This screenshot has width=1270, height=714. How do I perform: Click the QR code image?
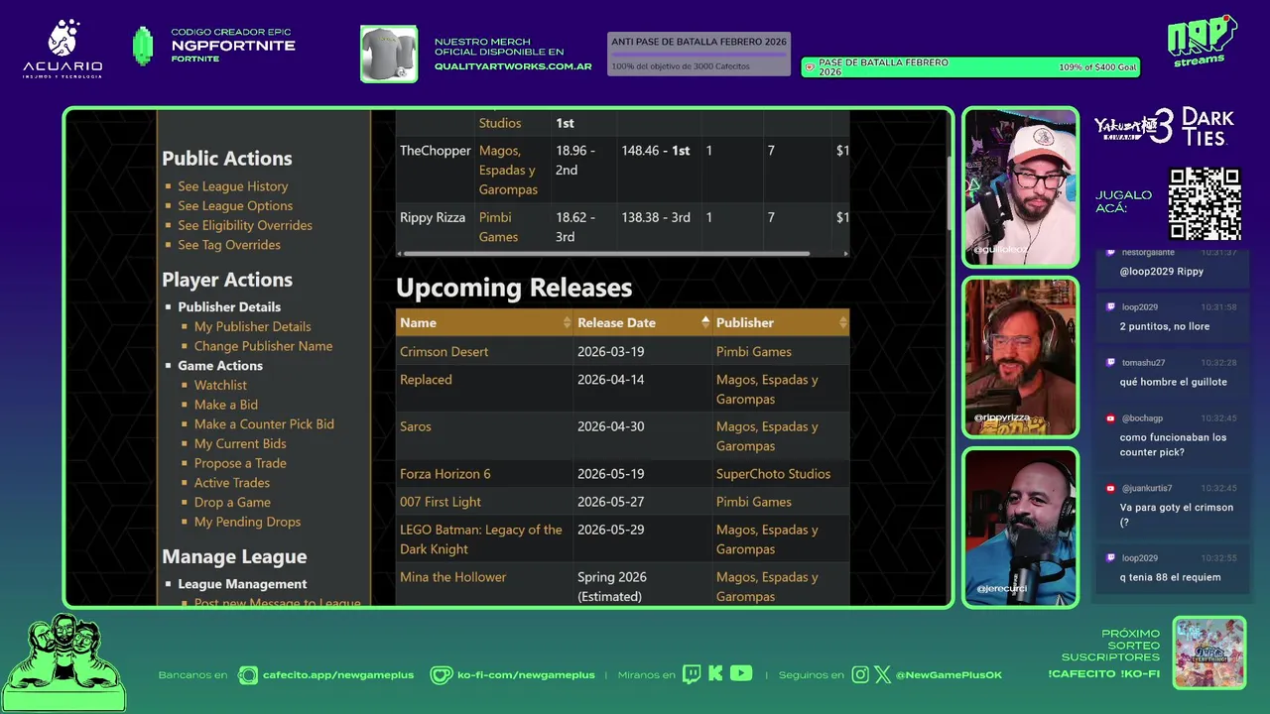1205,204
